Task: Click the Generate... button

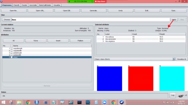Action: (94, 10)
